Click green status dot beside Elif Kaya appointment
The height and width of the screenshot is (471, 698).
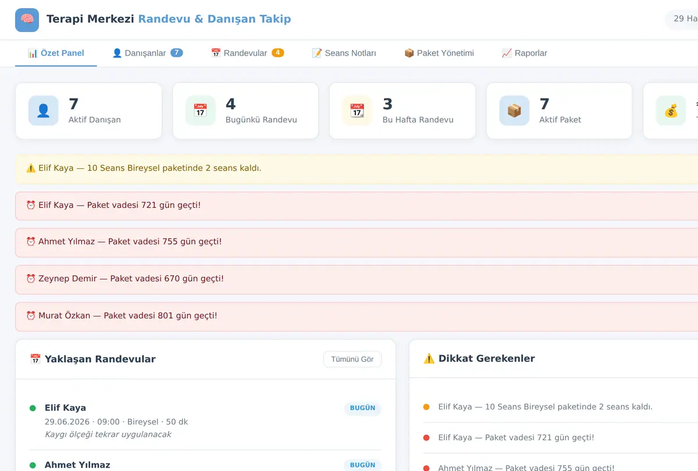click(33, 408)
